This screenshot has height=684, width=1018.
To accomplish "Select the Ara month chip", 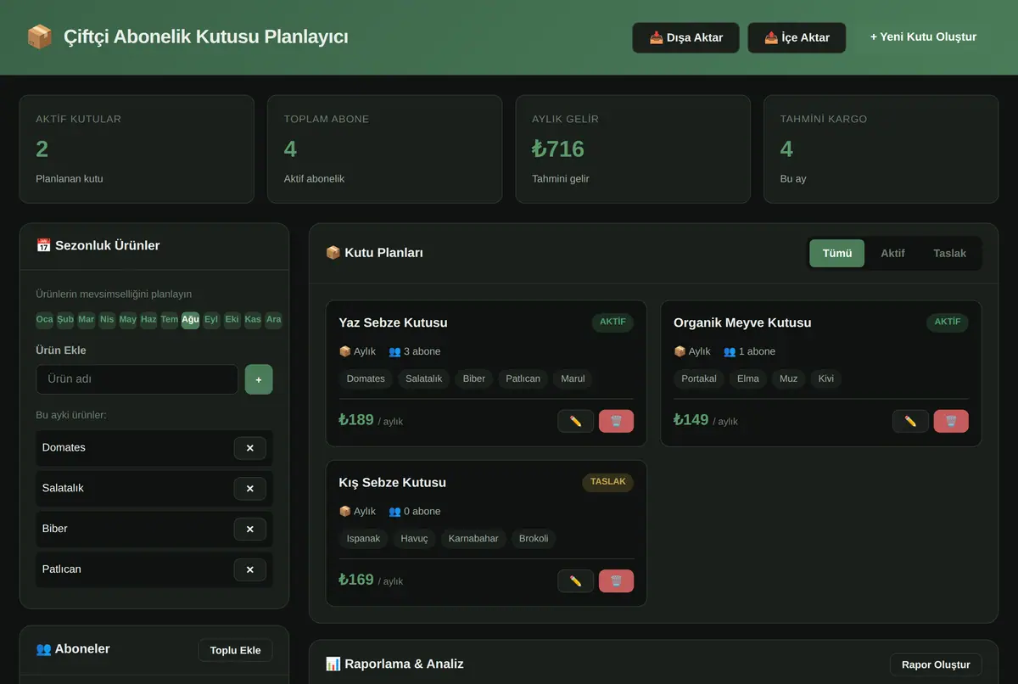I will pos(273,320).
